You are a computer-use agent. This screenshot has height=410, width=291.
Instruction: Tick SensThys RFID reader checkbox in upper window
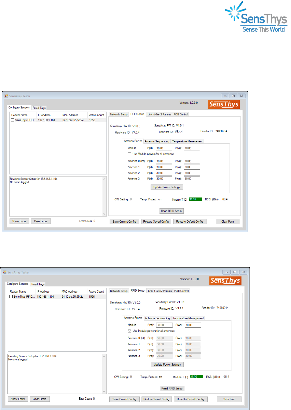click(x=13, y=120)
